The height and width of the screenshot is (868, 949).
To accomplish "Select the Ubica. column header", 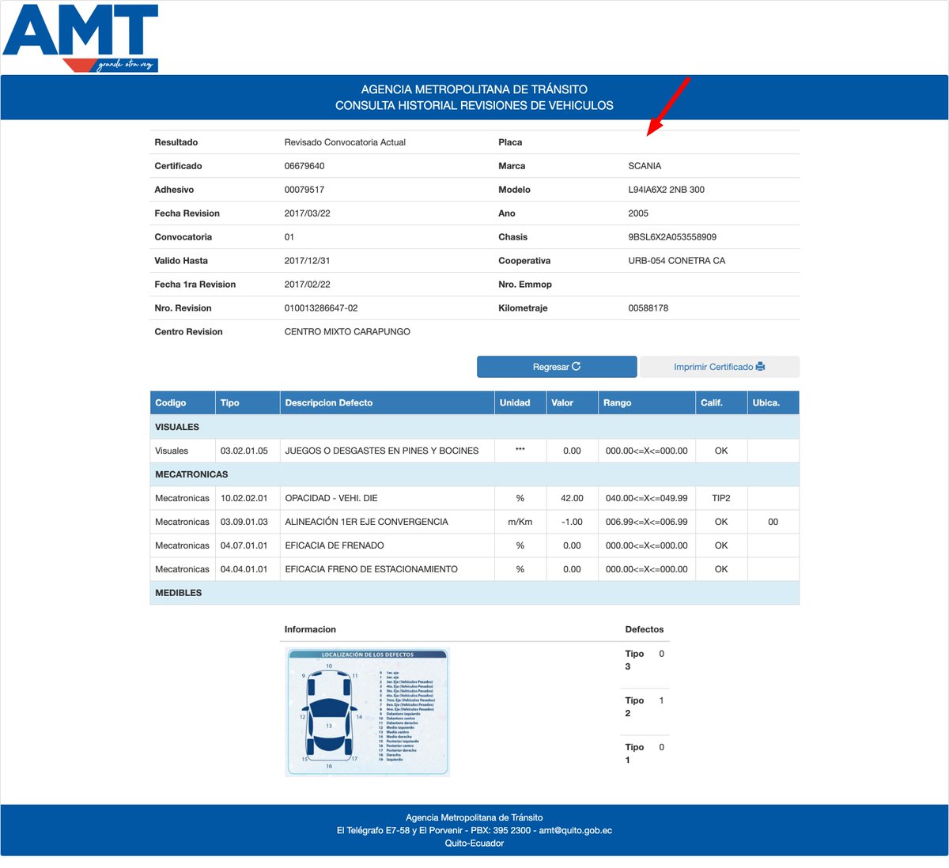I will point(773,403).
